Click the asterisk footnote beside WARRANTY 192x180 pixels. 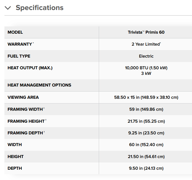(33, 43)
